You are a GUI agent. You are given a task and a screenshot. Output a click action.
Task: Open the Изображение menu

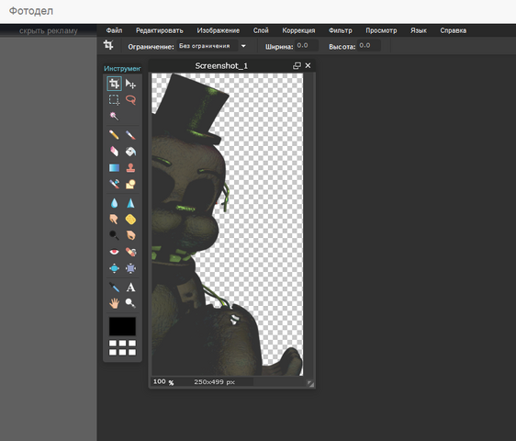click(219, 30)
